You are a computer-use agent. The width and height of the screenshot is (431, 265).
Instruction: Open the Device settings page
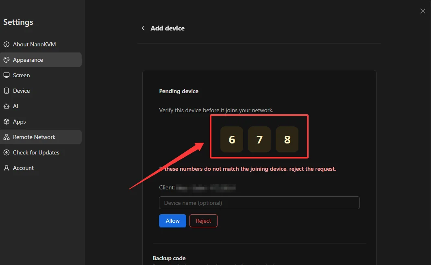41,91
